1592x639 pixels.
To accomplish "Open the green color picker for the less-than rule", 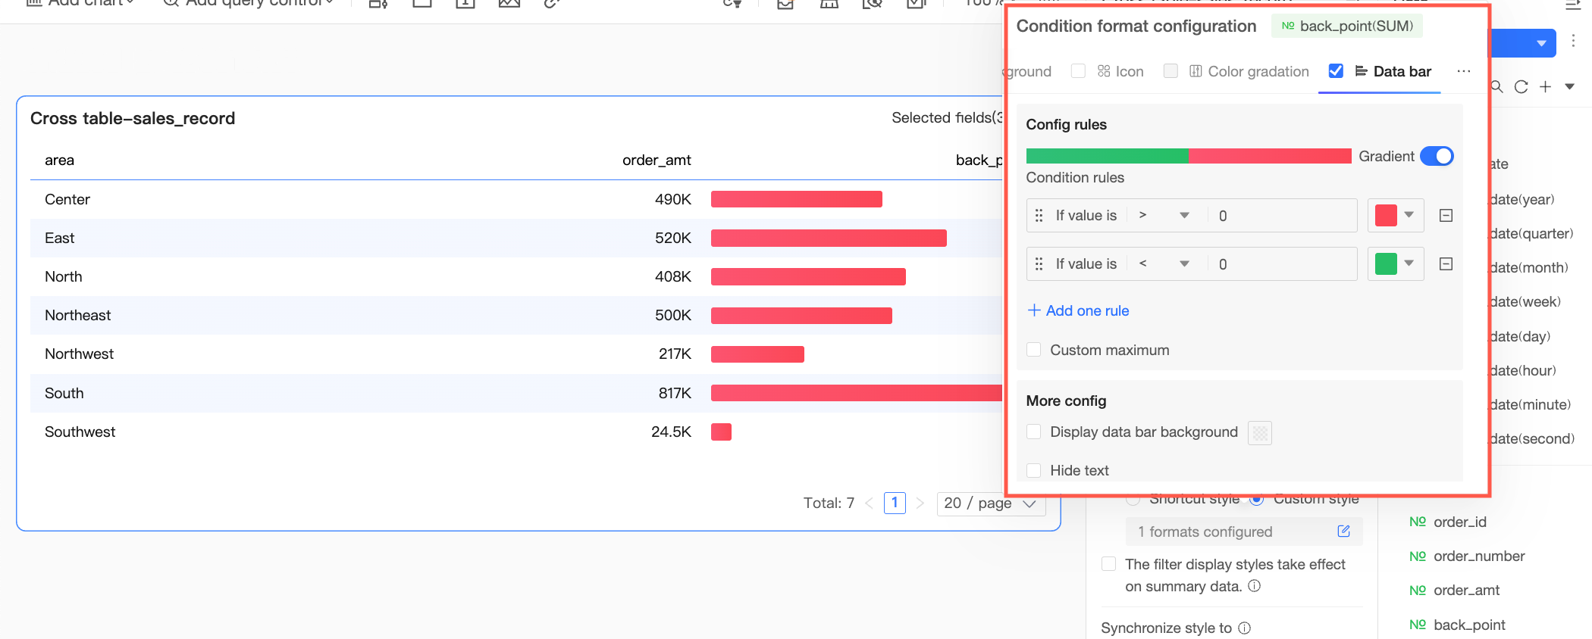I will point(1395,264).
